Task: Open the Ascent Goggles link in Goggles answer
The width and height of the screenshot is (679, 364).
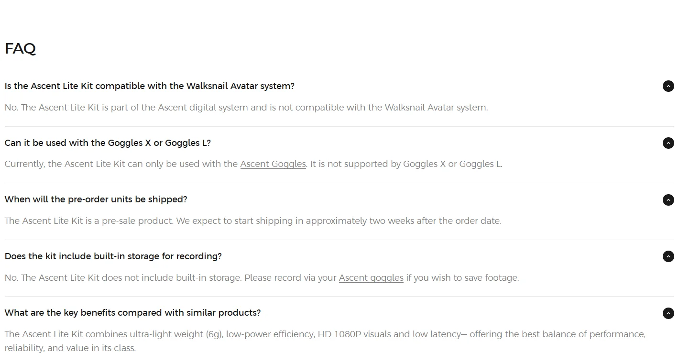Action: [273, 164]
